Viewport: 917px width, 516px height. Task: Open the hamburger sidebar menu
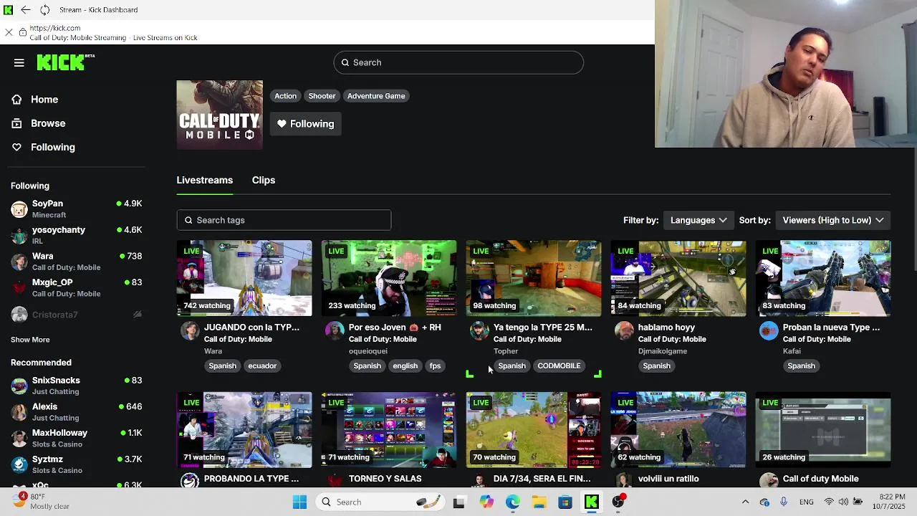pyautogui.click(x=19, y=63)
